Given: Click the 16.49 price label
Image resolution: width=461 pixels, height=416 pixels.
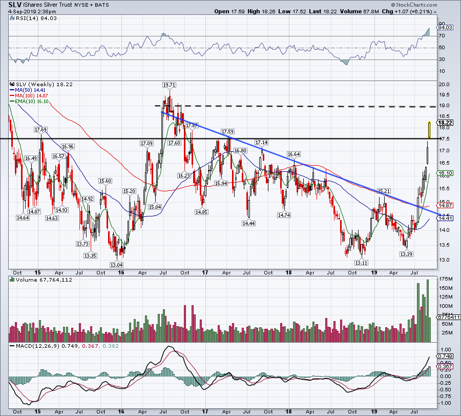Looking at the screenshot, I should click(31, 159).
